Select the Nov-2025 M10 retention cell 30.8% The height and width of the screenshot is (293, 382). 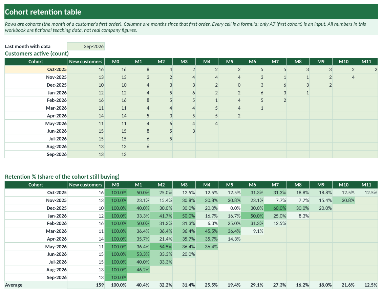click(344, 200)
